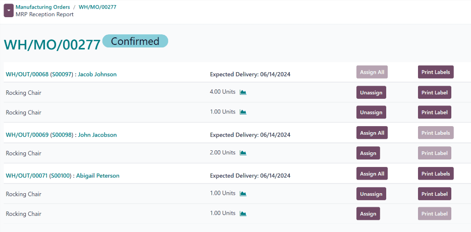This screenshot has width=471, height=232.
Task: Click first forecast icon under Abigail Peterson delivery
Action: click(x=243, y=194)
